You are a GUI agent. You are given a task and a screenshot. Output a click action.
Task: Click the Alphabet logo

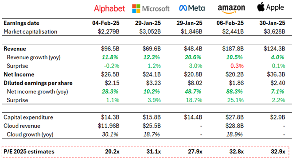point(109,9)
